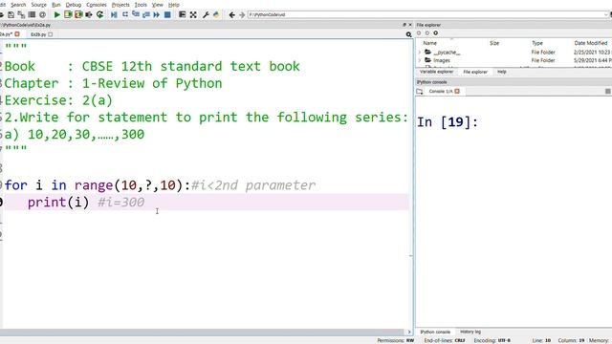Sort files by Name column header
The width and height of the screenshot is (612, 344).
click(429, 43)
